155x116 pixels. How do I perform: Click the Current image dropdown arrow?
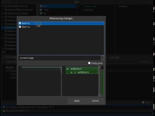click(x=102, y=58)
